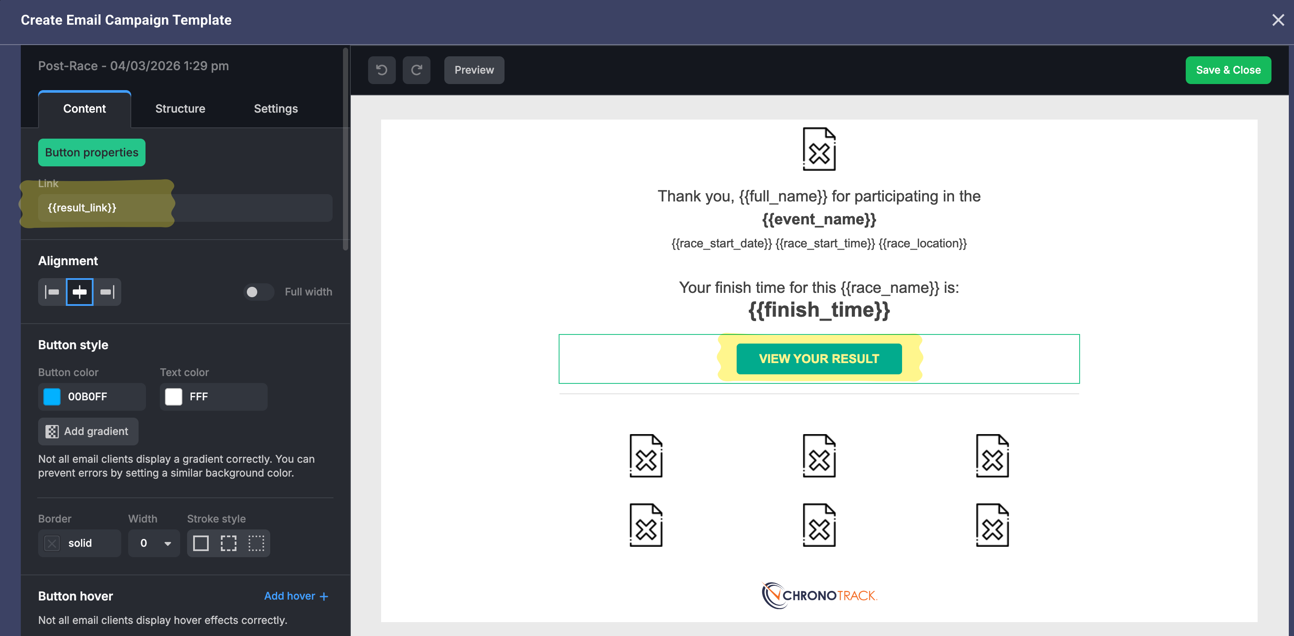This screenshot has width=1294, height=636.
Task: Choose dashed stroke style icon
Action: [x=229, y=543]
